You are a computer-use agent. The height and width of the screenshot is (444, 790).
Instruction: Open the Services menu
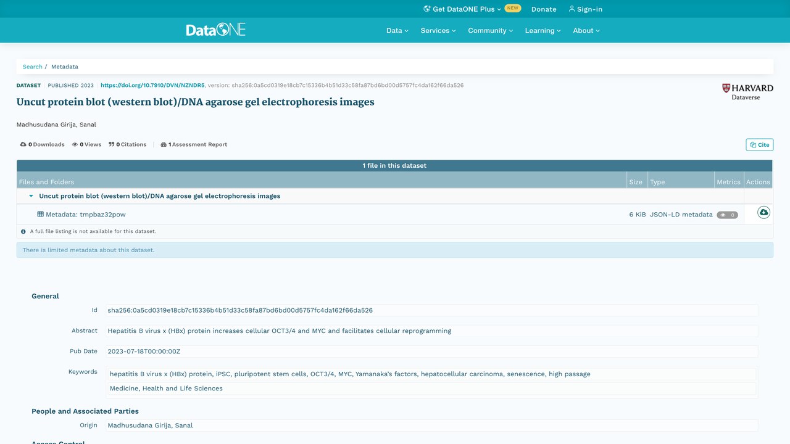tap(438, 30)
